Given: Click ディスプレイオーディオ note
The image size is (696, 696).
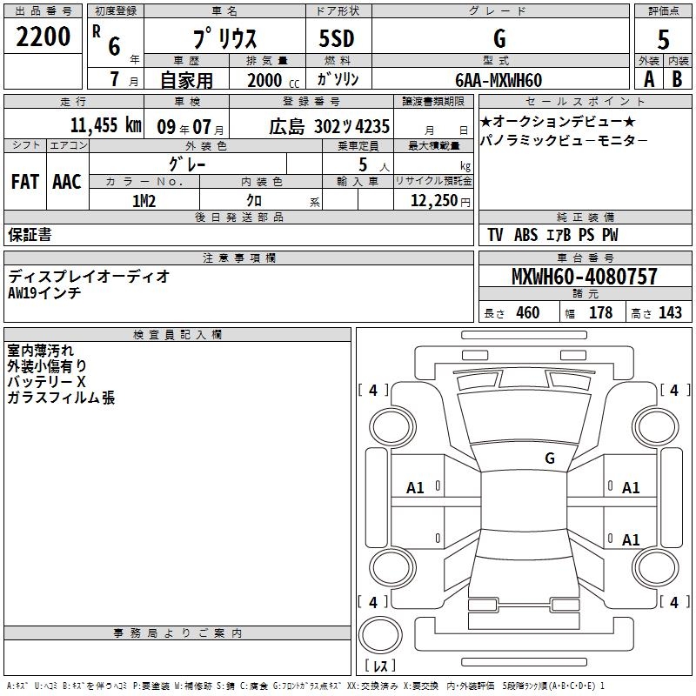Looking at the screenshot, I should point(89,277).
